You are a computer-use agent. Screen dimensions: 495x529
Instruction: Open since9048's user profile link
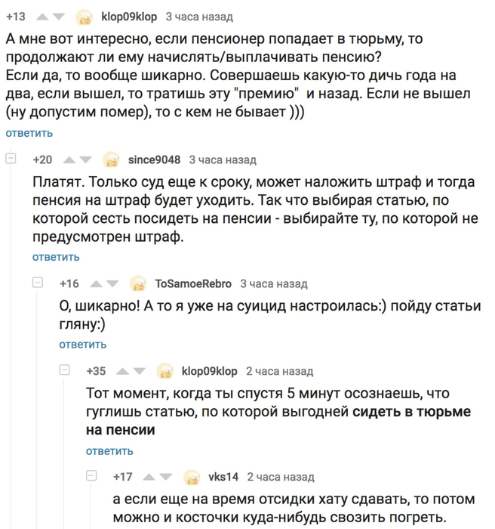pyautogui.click(x=155, y=159)
